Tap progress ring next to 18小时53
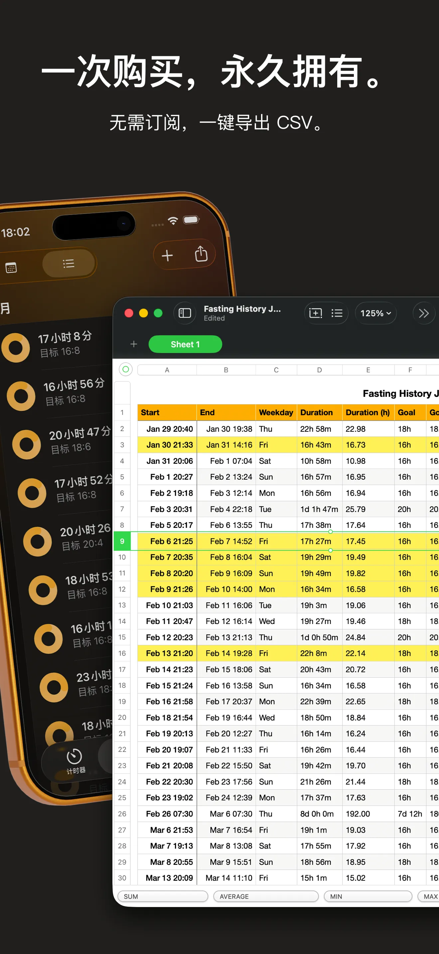The width and height of the screenshot is (439, 954). (x=43, y=590)
